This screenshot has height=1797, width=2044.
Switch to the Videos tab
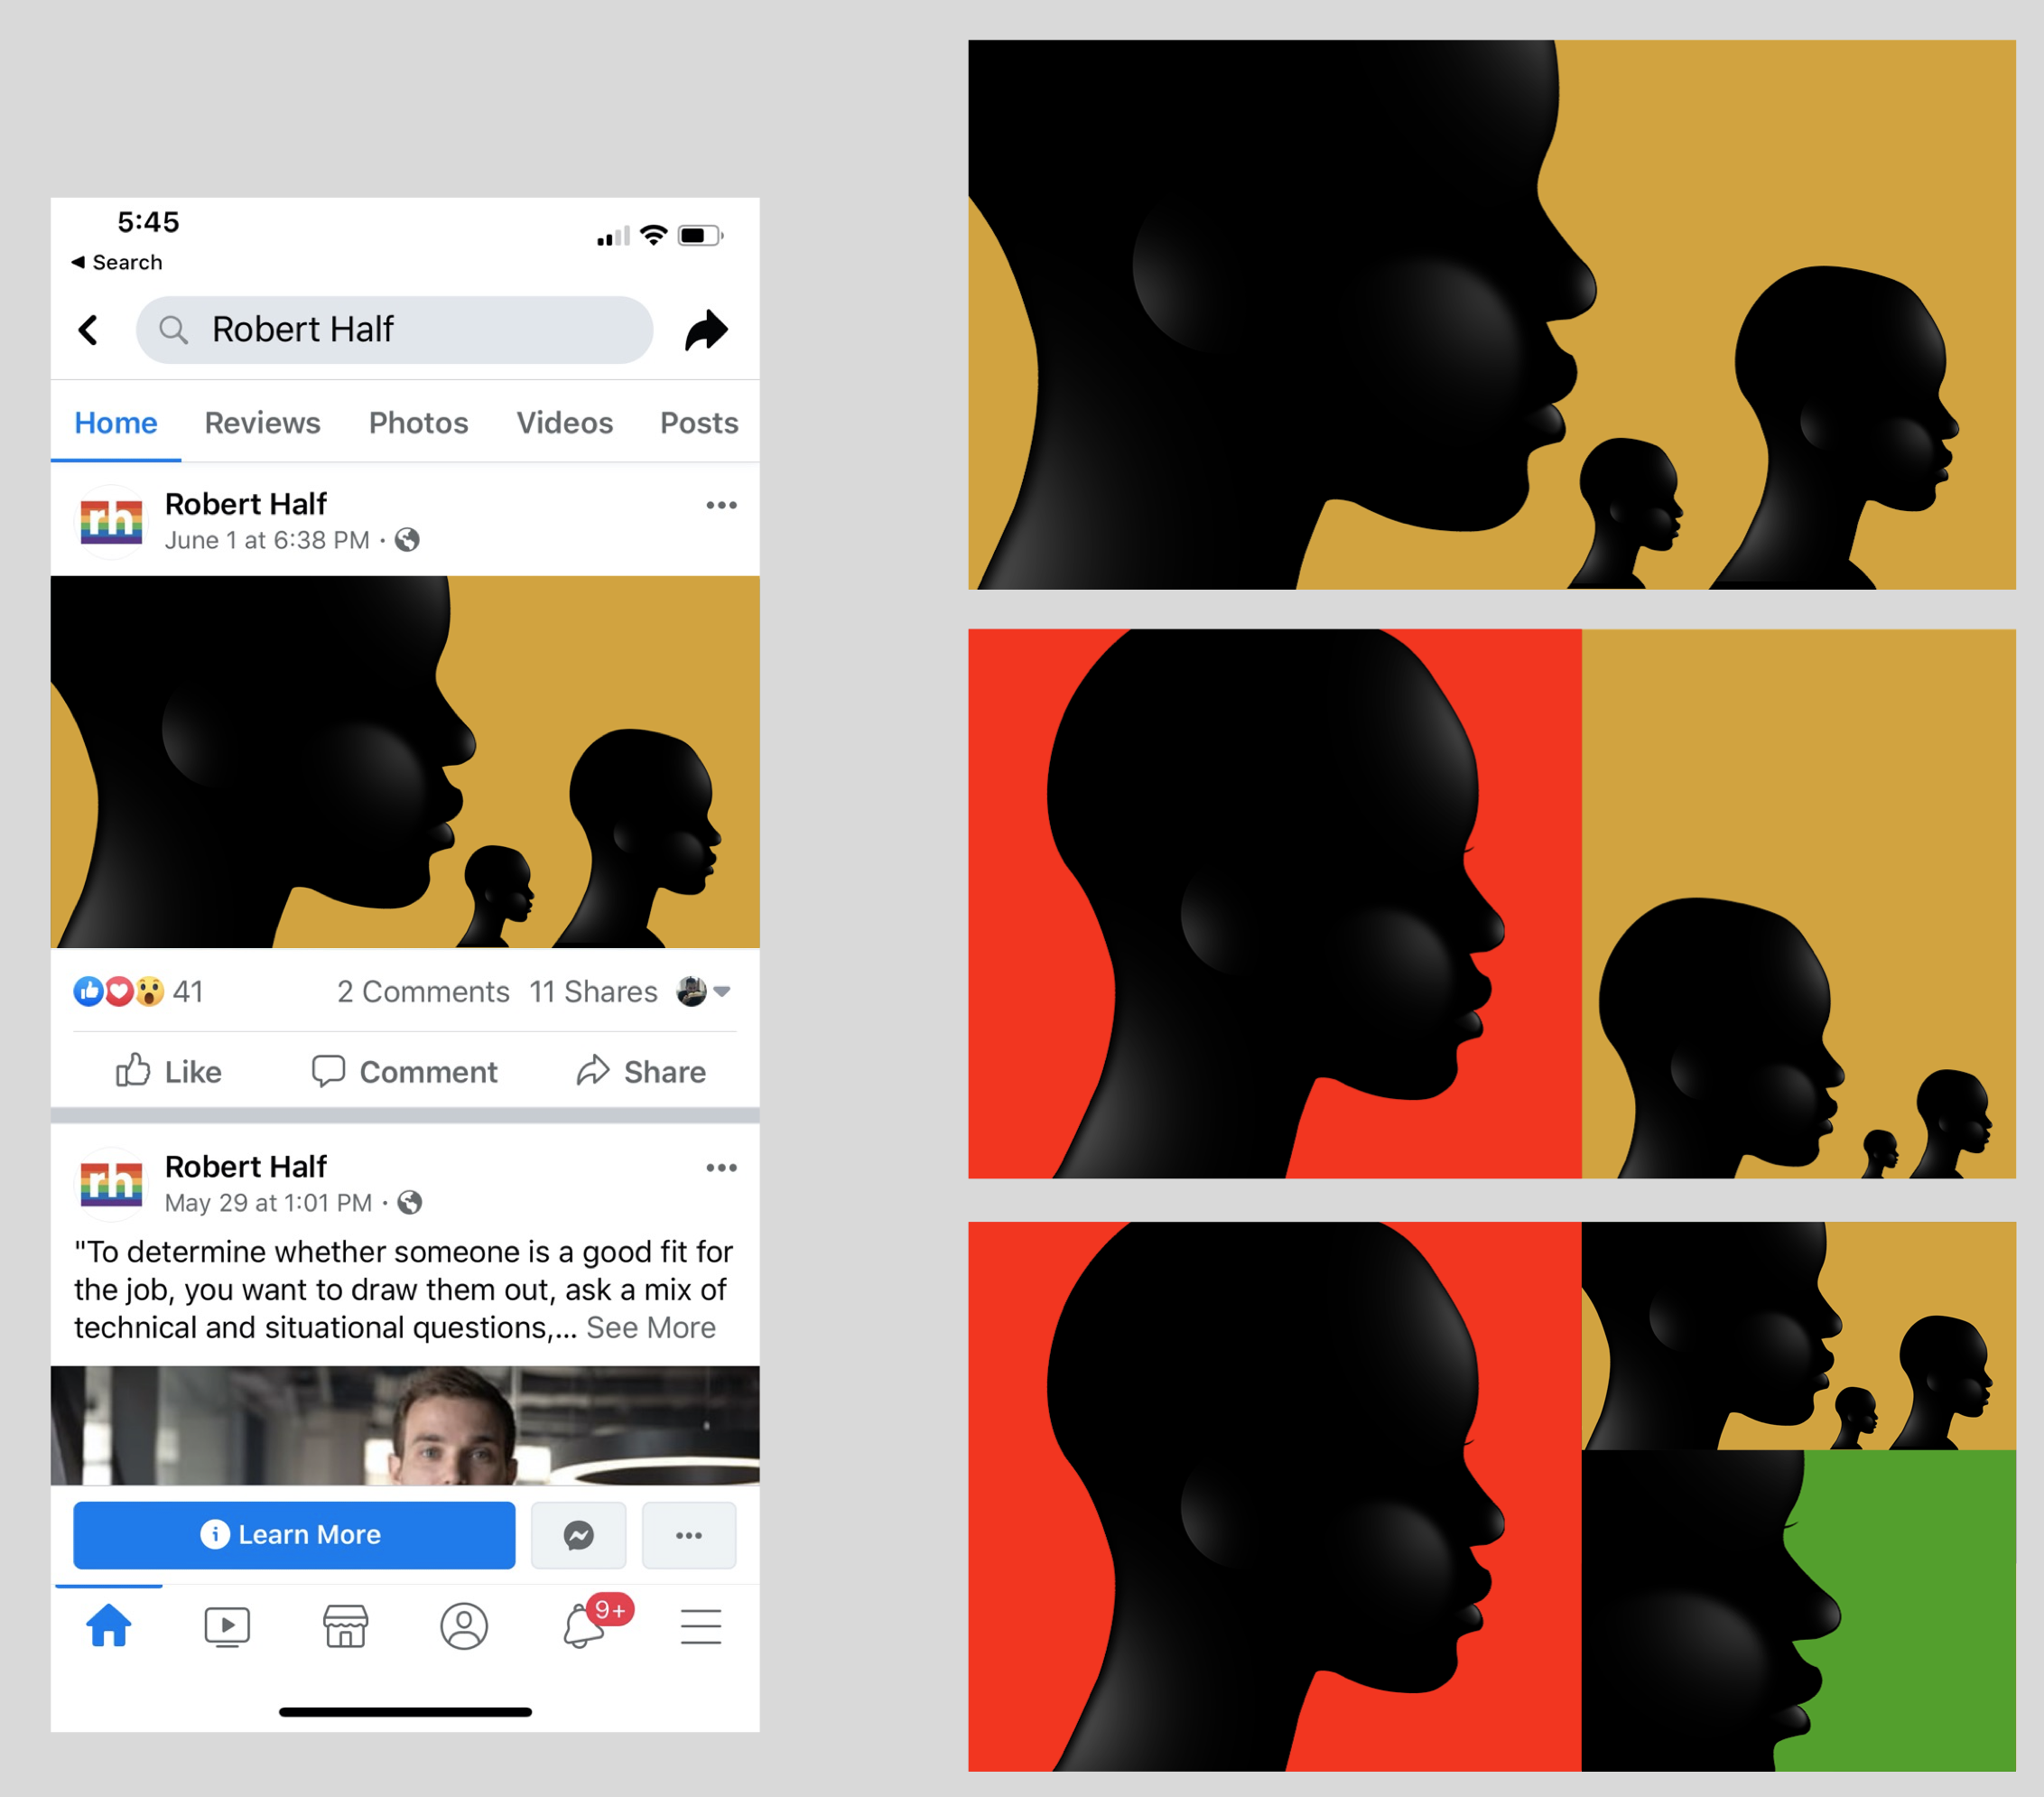(564, 423)
